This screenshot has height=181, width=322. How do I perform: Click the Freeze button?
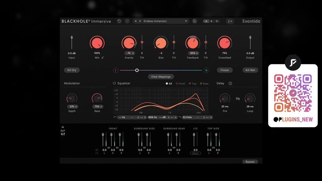point(225,70)
